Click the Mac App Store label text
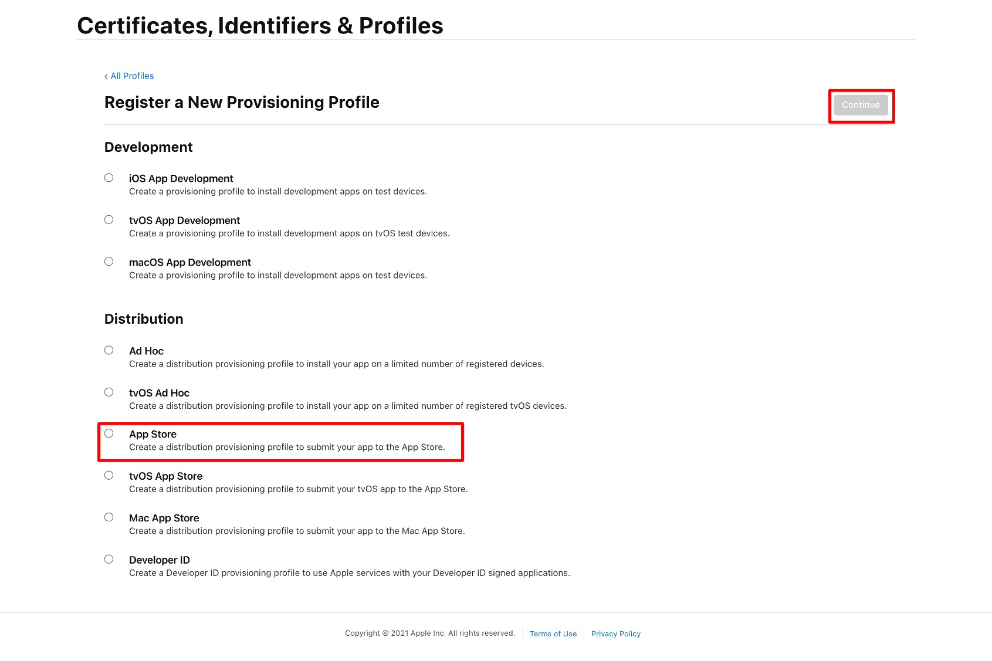The width and height of the screenshot is (992, 661). [164, 518]
